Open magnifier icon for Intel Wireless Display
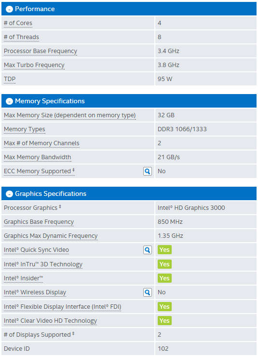Screen dimensions: 258x357 point(148,292)
